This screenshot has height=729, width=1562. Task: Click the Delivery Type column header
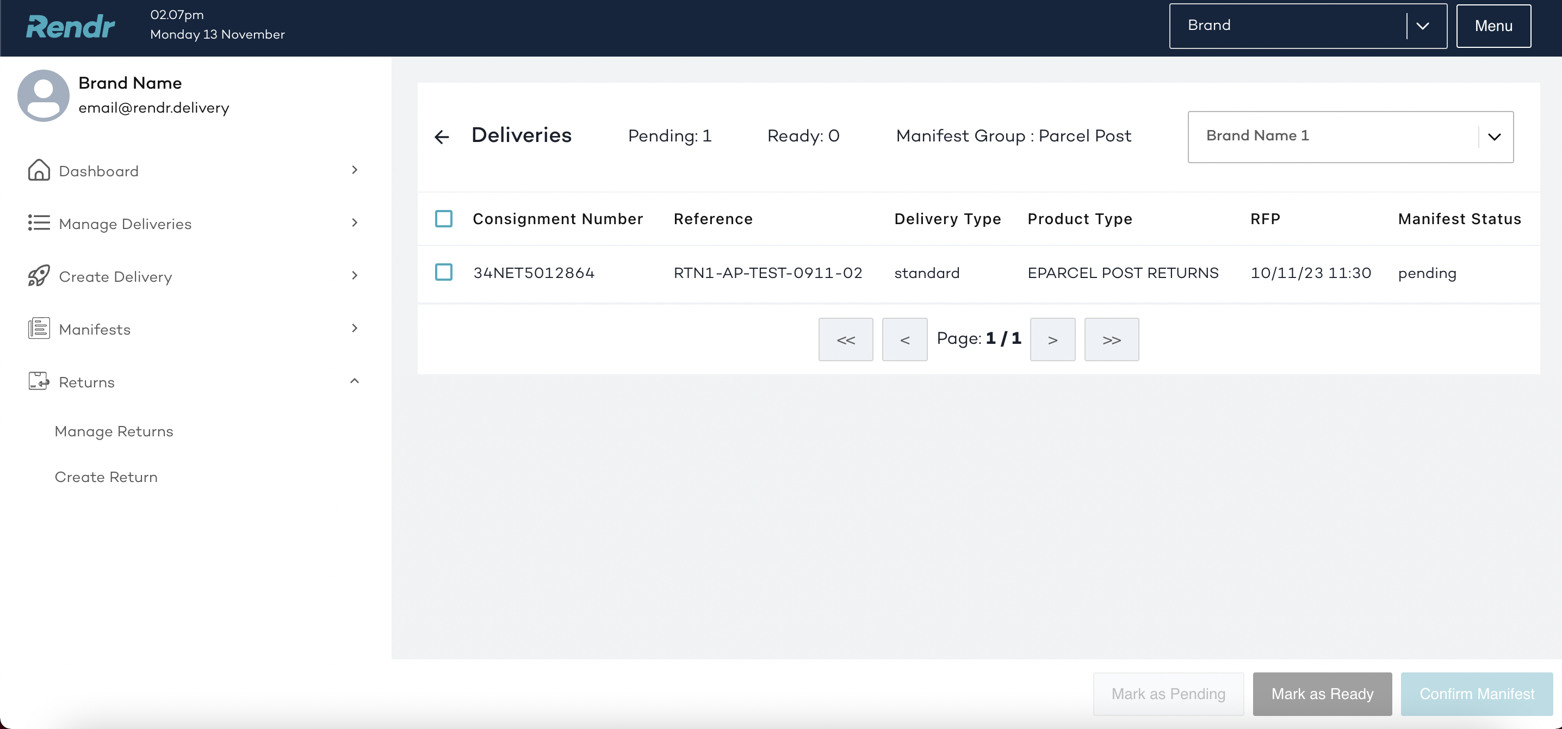coord(948,219)
